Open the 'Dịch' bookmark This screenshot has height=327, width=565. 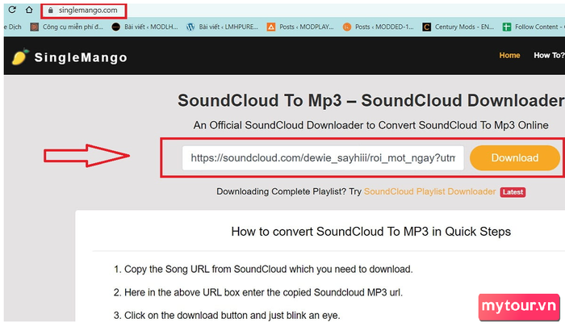[x=13, y=27]
